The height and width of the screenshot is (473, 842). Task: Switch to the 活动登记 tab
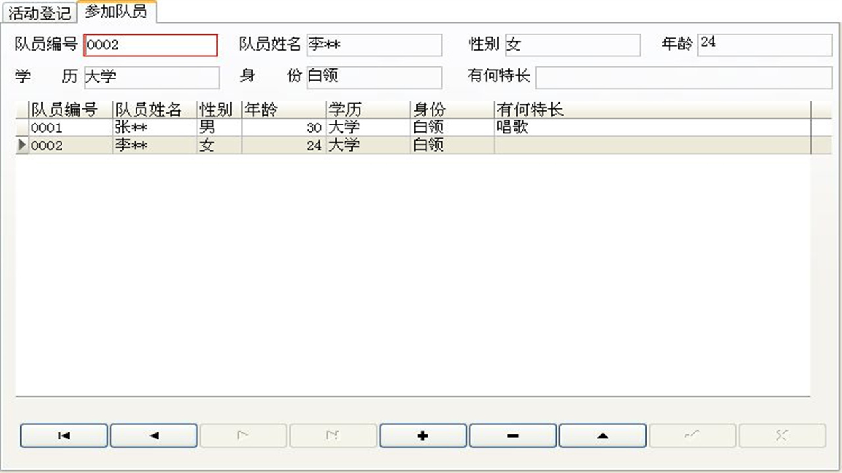tap(38, 11)
